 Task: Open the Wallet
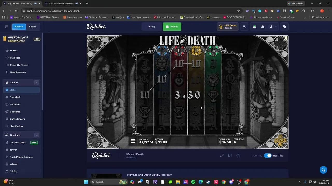click(172, 27)
